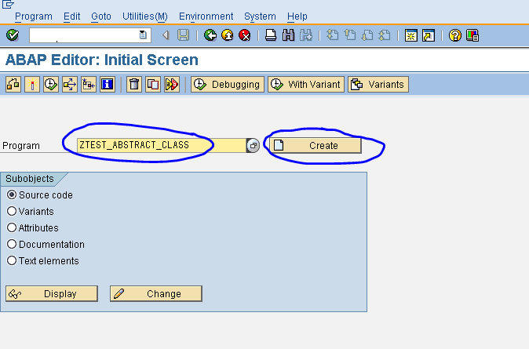Viewport: 529px width, 349px height.
Task: Click the Print icon
Action: click(x=271, y=35)
